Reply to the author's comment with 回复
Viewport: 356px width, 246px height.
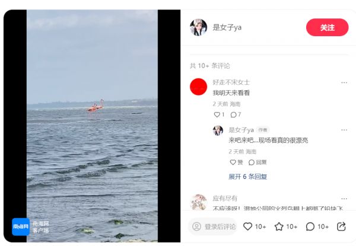258,162
